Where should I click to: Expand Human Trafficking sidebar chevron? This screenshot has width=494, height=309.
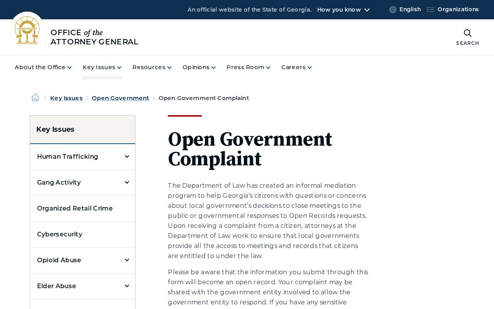pyautogui.click(x=127, y=156)
